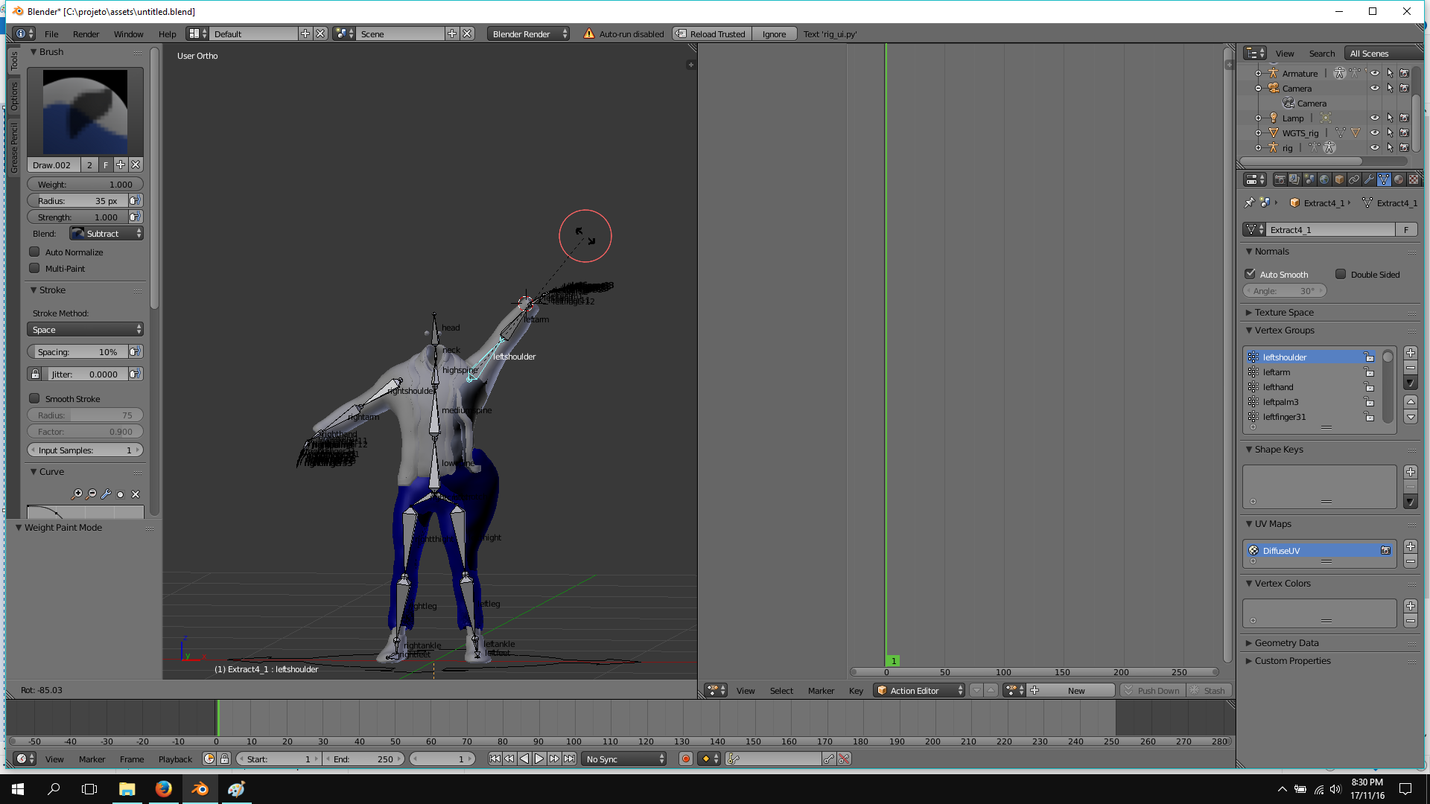The height and width of the screenshot is (804, 1430).
Task: Collapse the Camera tree node in outliner
Action: pos(1259,89)
